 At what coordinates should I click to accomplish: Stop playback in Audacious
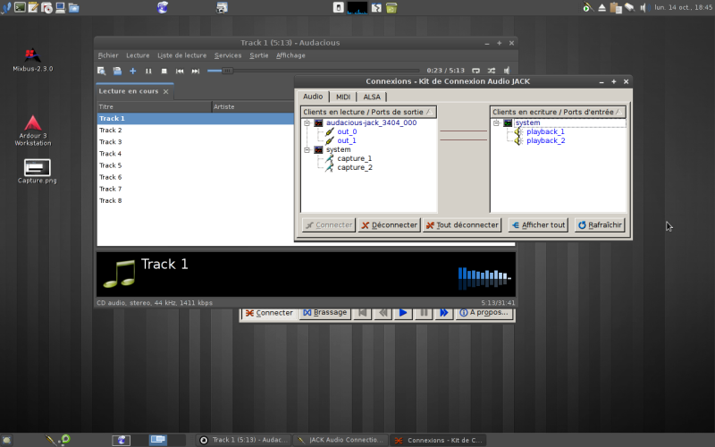(164, 71)
